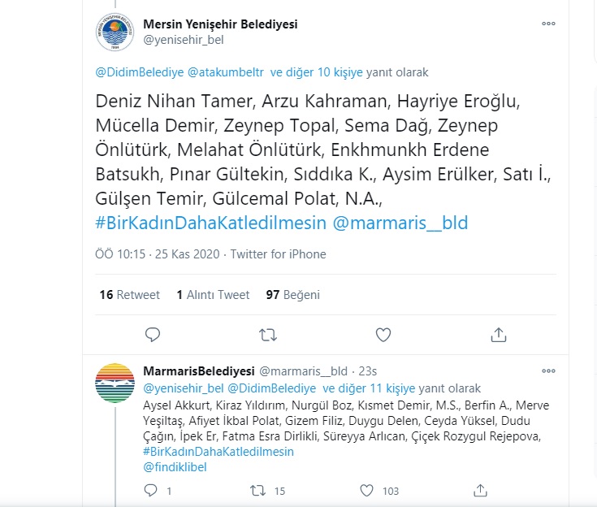This screenshot has width=597, height=507.
Task: Open more options for Mersin Yenişehir tweet
Action: point(548,24)
